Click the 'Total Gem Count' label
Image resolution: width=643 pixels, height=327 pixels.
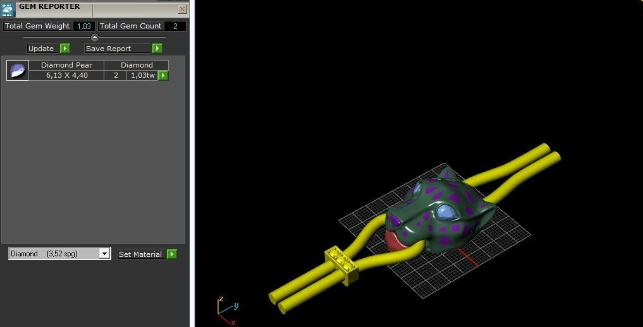[x=131, y=26]
